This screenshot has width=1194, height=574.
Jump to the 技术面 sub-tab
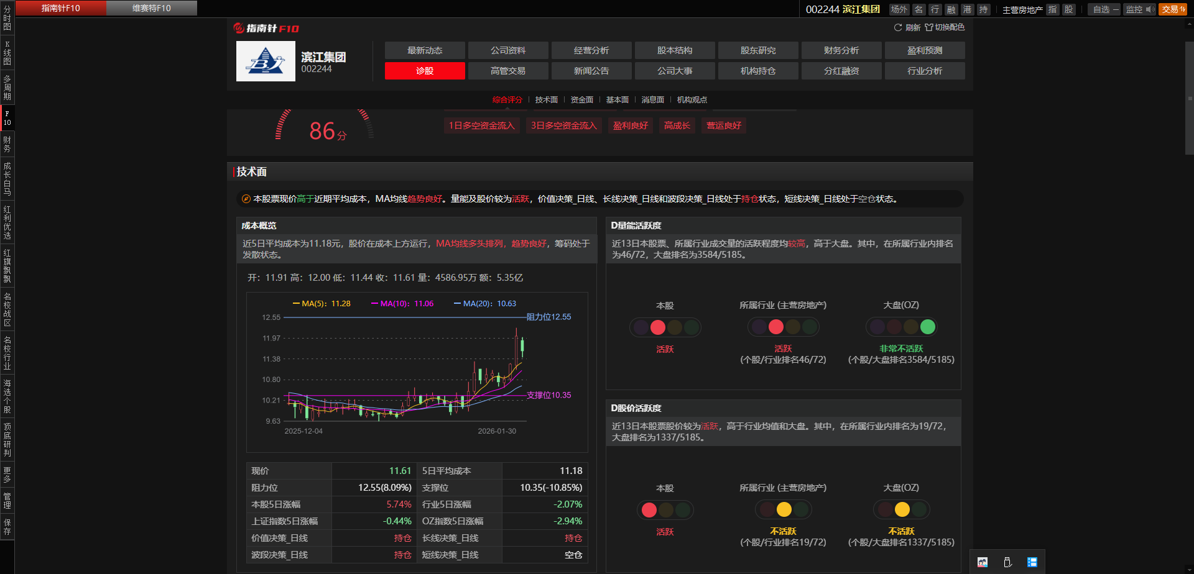547,100
